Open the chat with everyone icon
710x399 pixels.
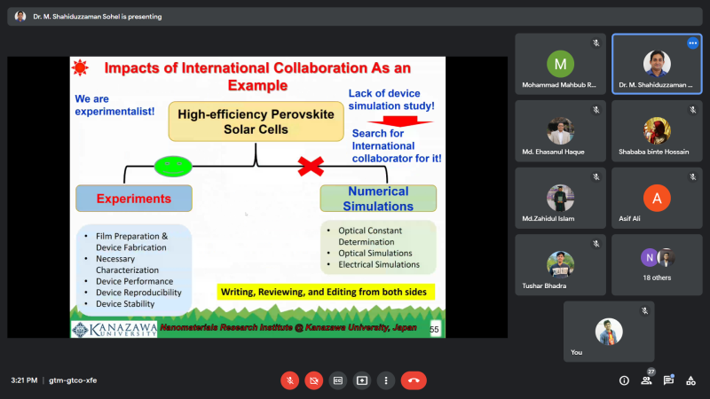point(668,380)
